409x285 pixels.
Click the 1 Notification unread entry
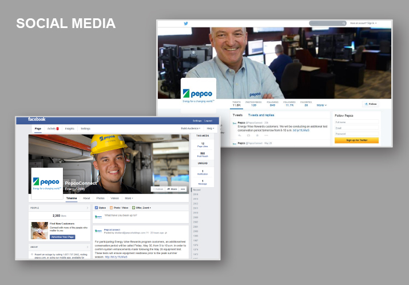pos(202,172)
